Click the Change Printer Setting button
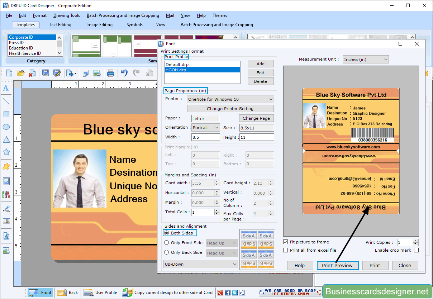 tap(230, 109)
